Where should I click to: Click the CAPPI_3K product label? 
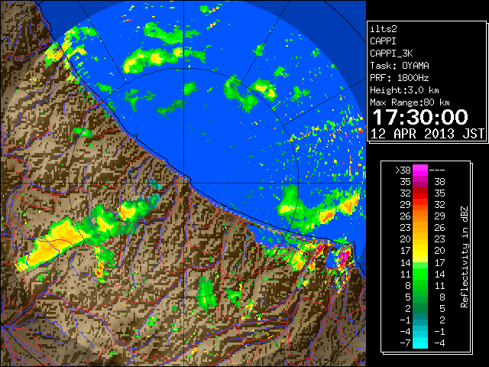click(x=391, y=54)
